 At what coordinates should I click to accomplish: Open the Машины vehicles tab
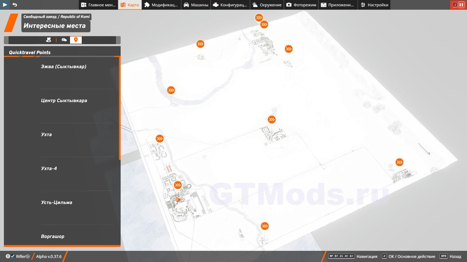coord(196,5)
